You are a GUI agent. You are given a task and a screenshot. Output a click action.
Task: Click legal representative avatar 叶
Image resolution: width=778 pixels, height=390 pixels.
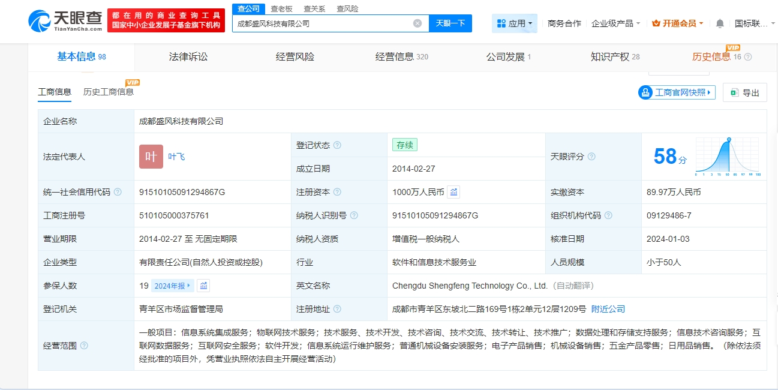tap(151, 157)
